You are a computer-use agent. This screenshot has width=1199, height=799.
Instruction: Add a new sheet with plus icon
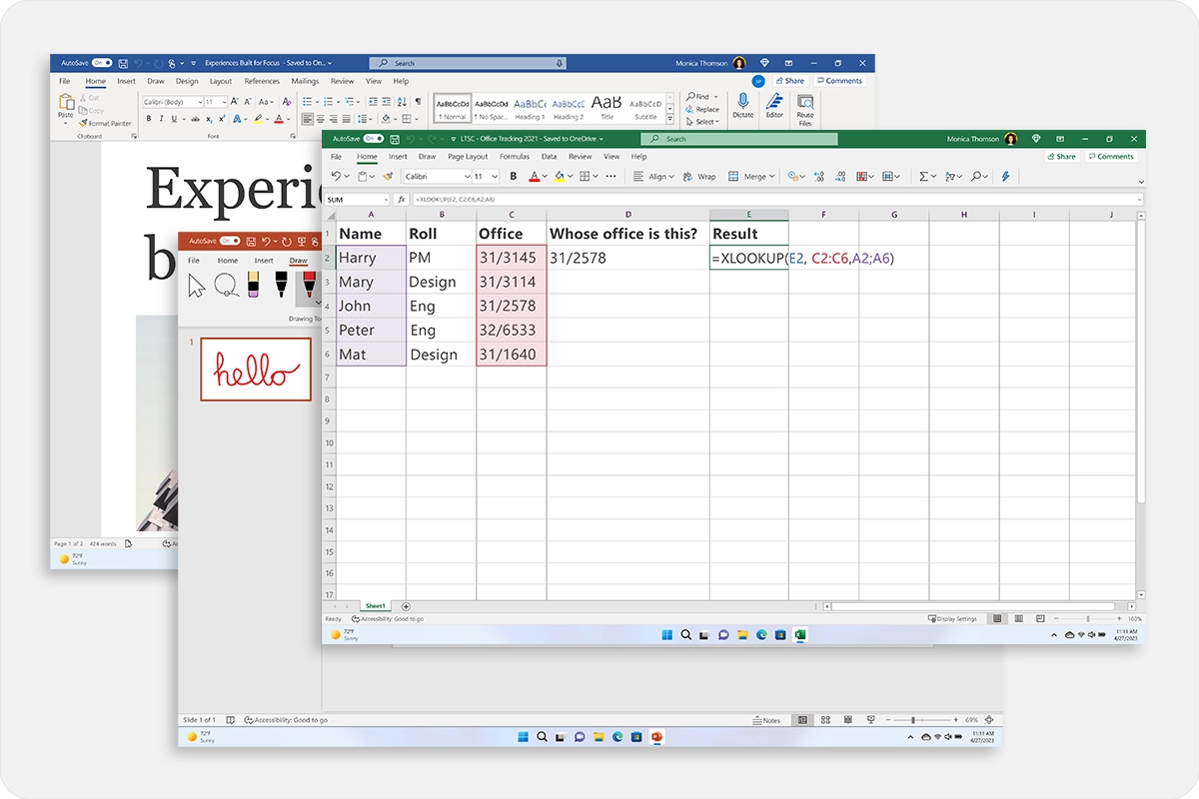406,606
